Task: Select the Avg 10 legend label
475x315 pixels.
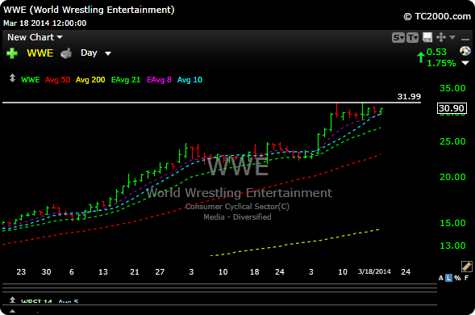Action: pyautogui.click(x=190, y=80)
